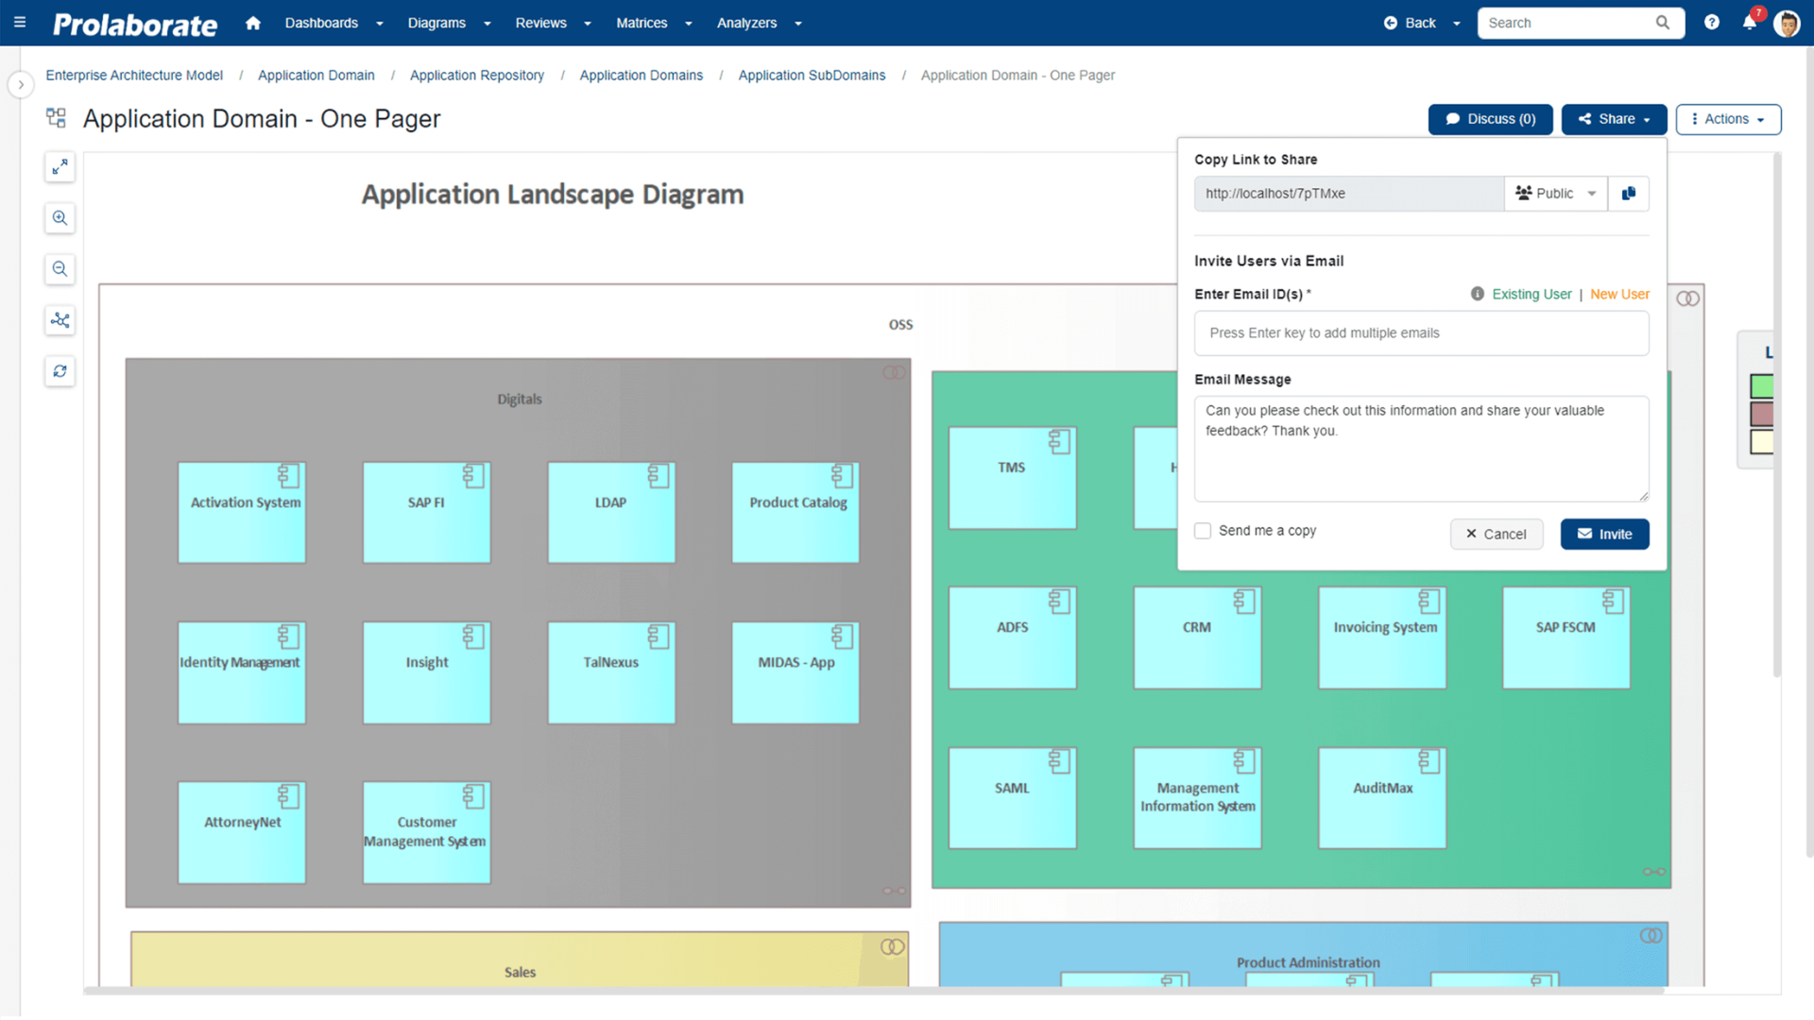1814x1020 pixels.
Task: Switch to the New User option
Action: [1619, 295]
